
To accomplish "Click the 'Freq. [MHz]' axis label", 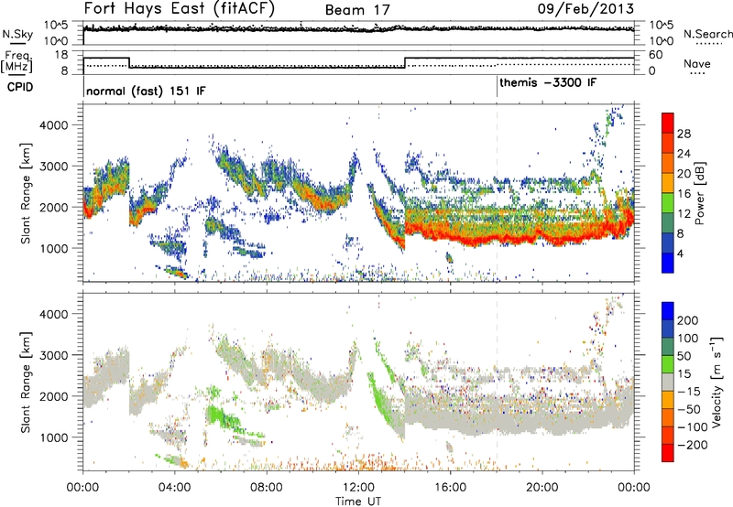I will [x=17, y=61].
